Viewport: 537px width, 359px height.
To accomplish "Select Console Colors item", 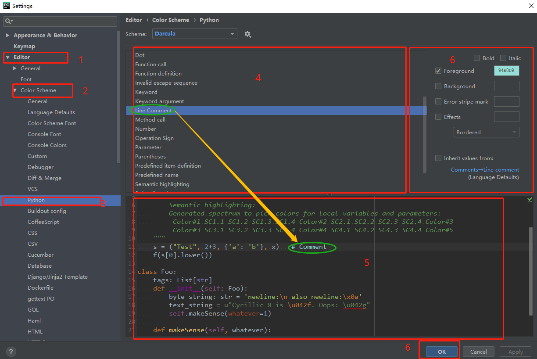I will click(47, 145).
